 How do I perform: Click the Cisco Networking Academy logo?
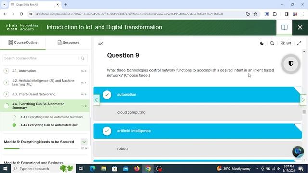[x=22, y=27]
